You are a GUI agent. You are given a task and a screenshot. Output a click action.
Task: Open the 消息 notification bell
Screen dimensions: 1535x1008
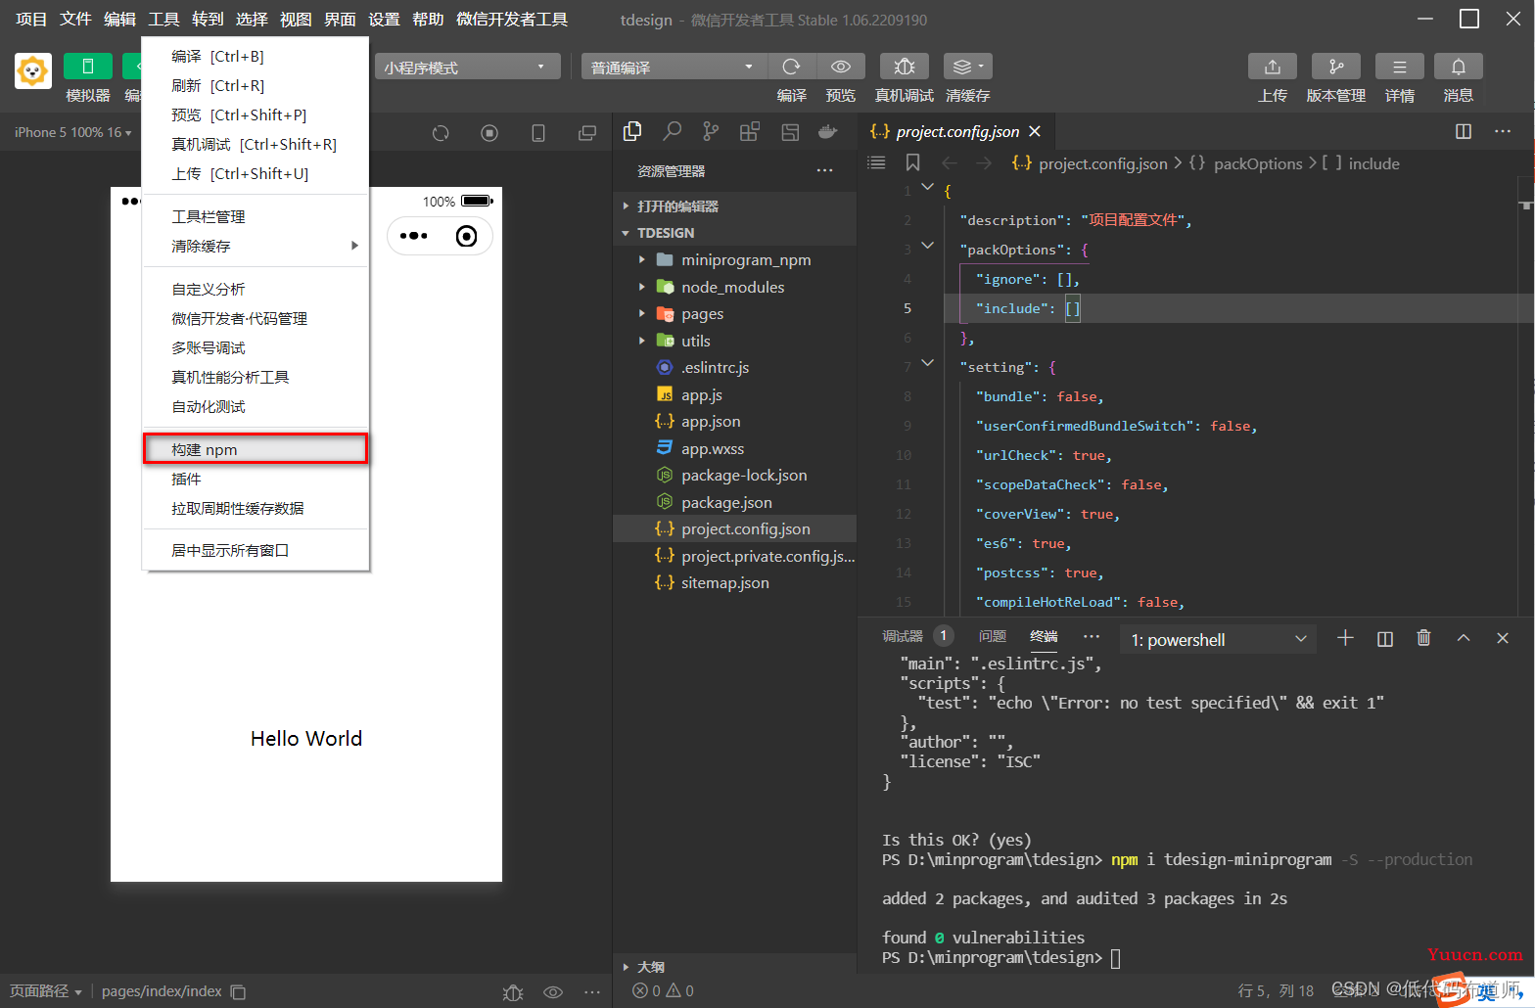(x=1459, y=67)
